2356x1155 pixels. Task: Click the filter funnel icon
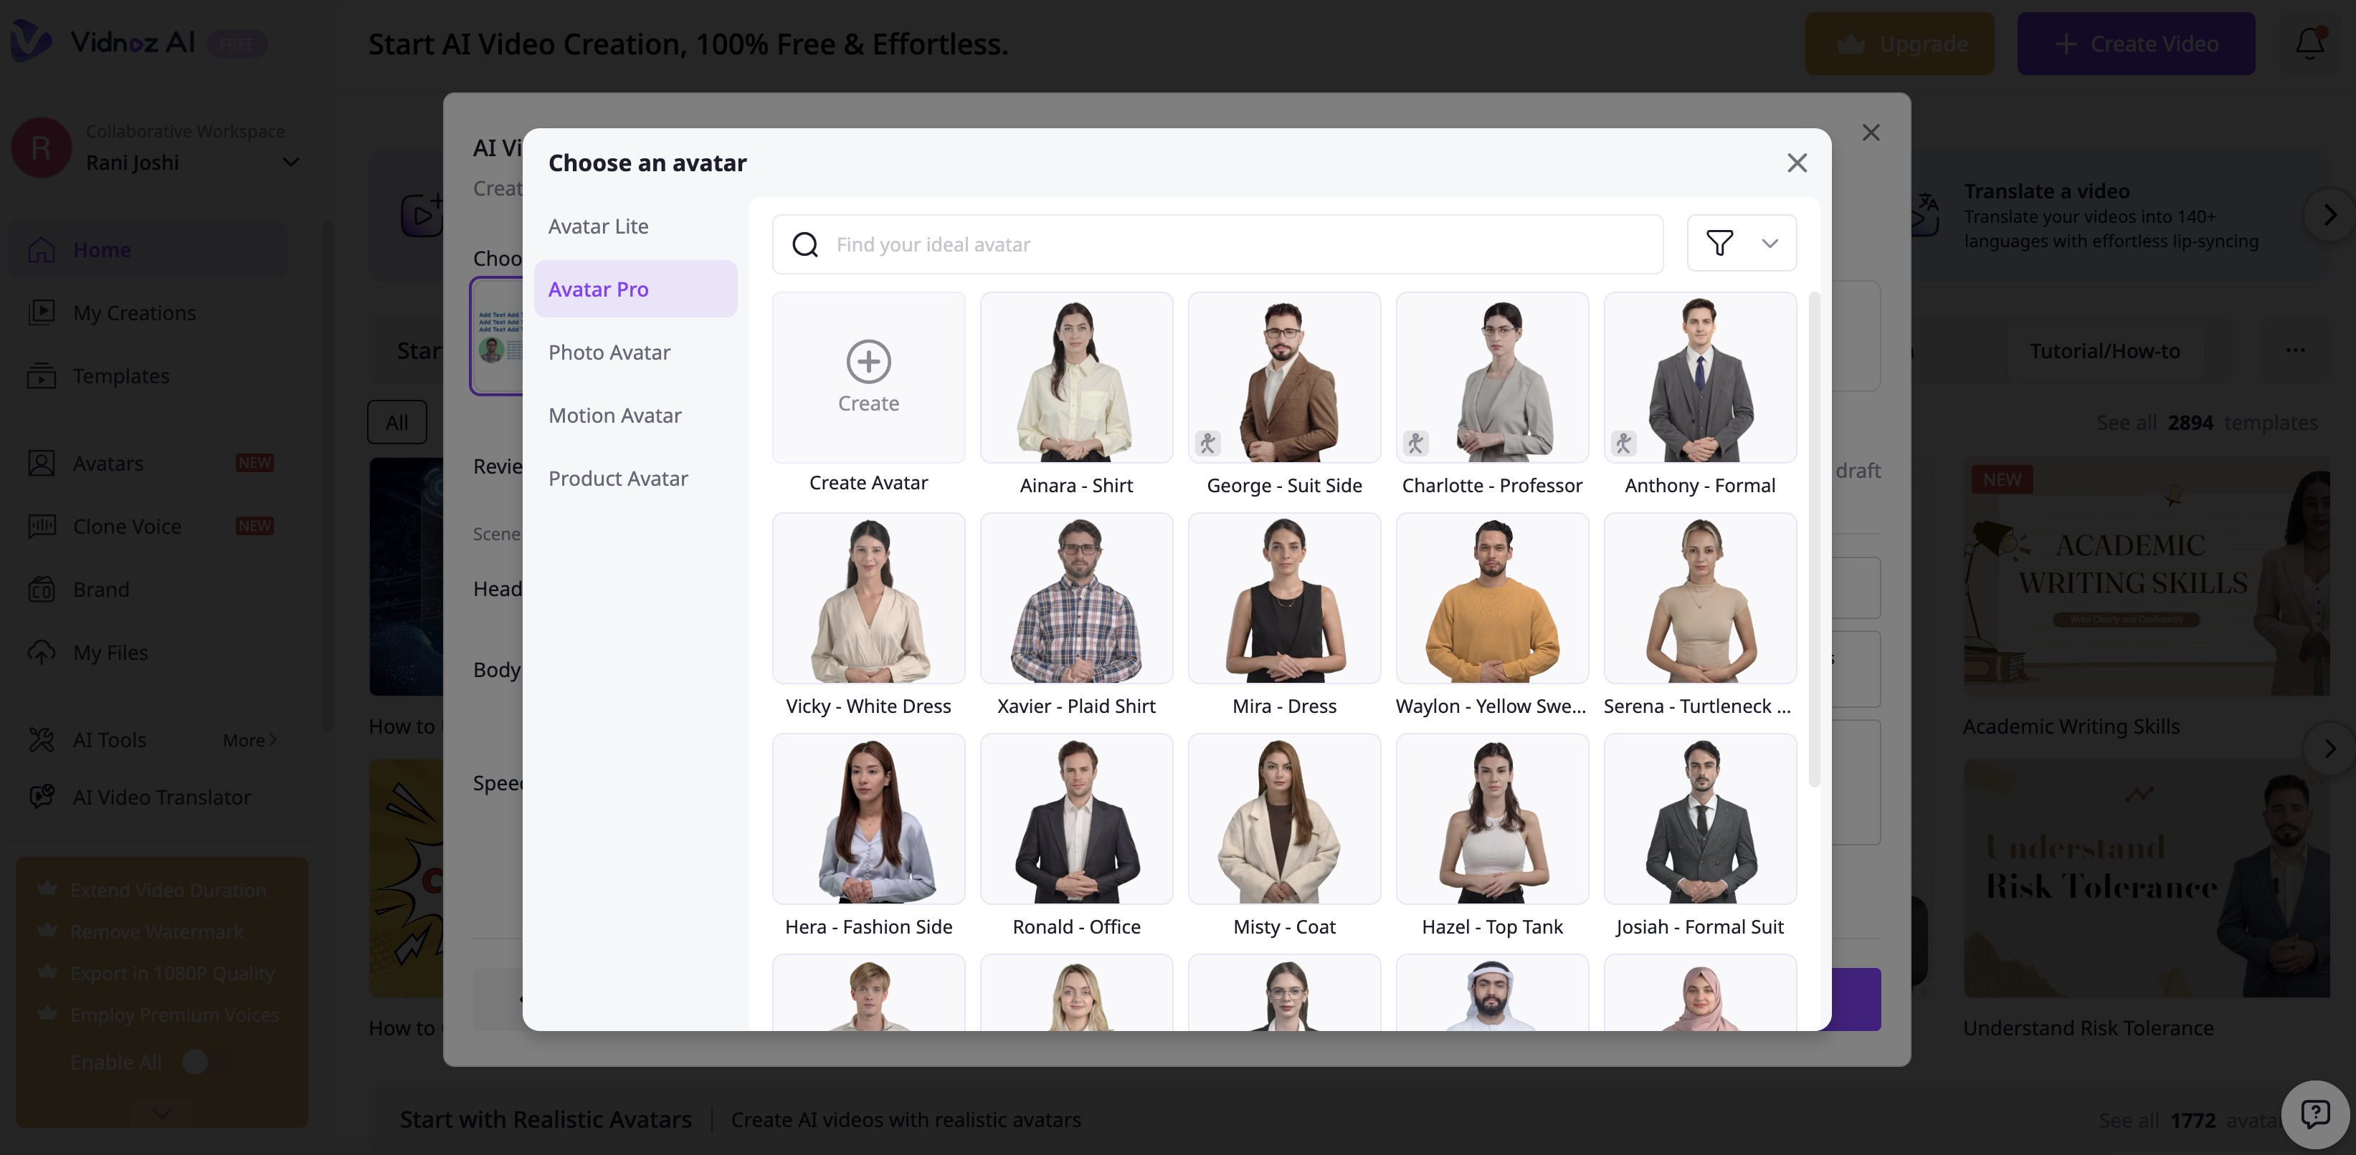click(1719, 243)
